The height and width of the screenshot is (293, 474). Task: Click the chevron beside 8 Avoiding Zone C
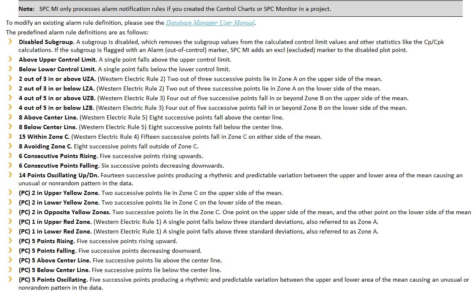[x=10, y=146]
